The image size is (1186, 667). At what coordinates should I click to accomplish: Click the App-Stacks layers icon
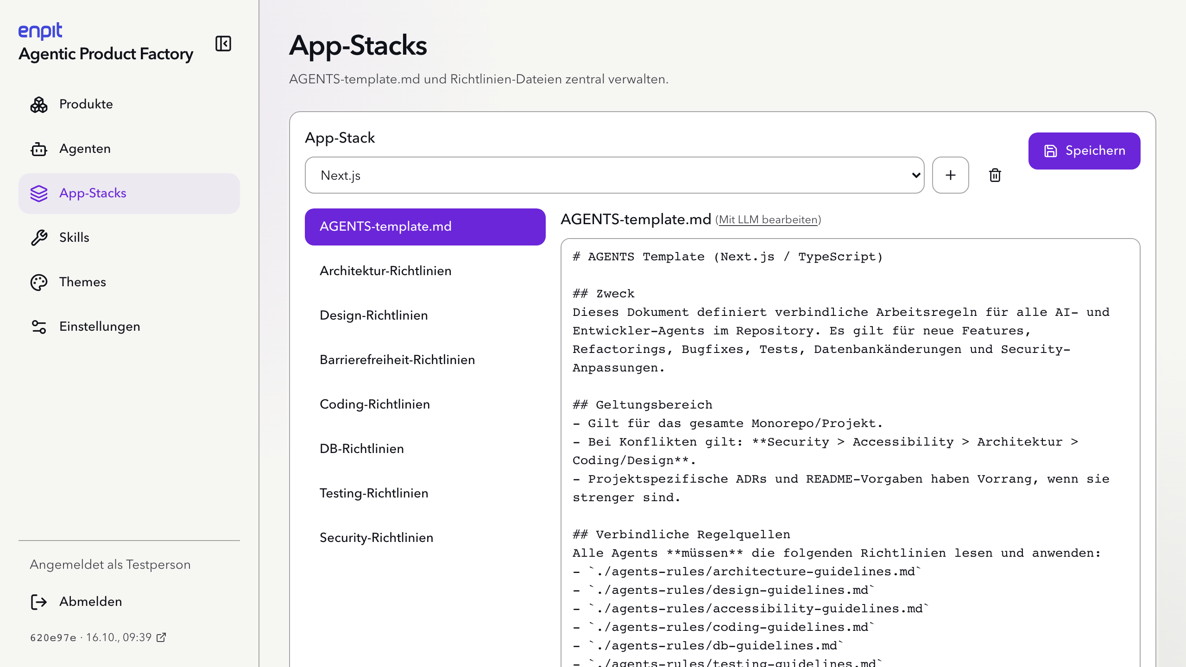[x=39, y=193]
